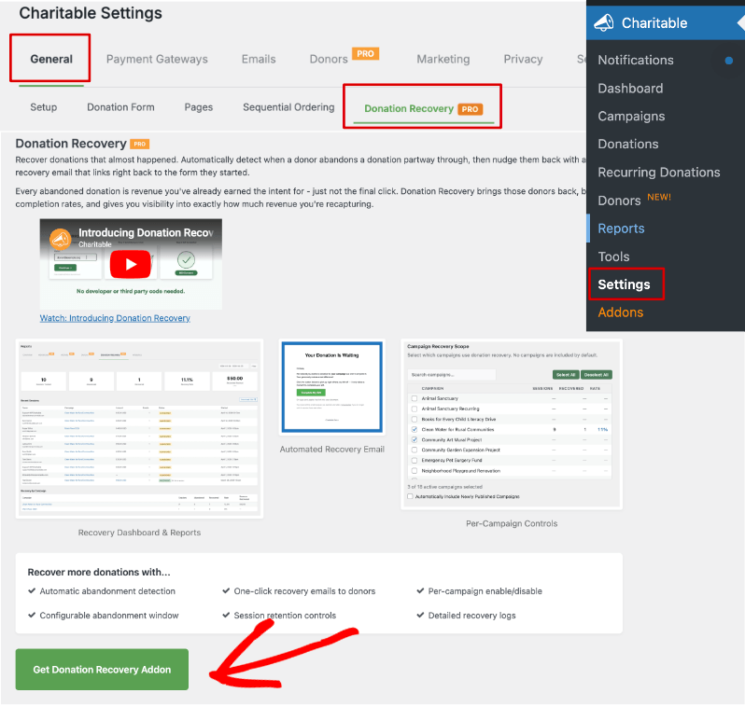Open the Emails tab
The width and height of the screenshot is (745, 707).
[259, 59]
